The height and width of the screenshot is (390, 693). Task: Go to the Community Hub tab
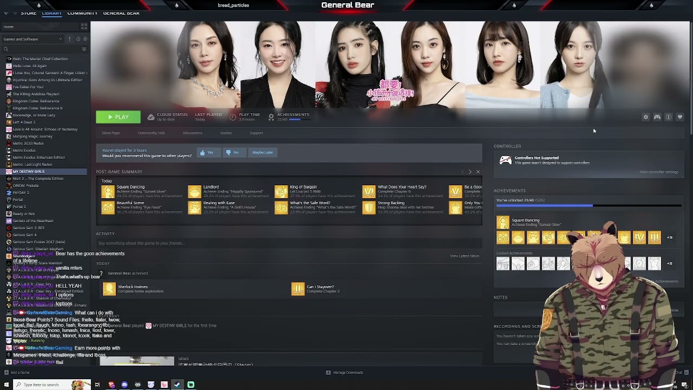pos(151,133)
